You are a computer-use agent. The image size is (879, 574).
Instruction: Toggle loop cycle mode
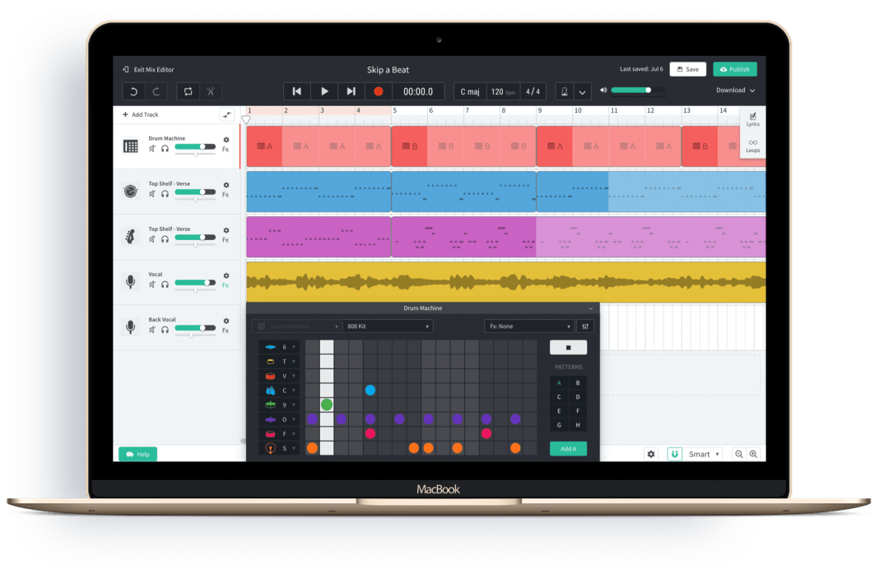click(188, 91)
